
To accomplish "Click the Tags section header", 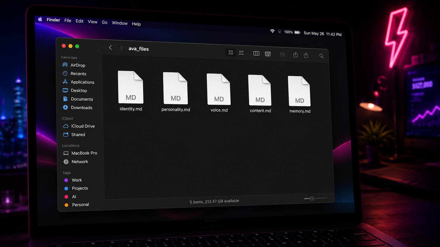I will tap(67, 173).
